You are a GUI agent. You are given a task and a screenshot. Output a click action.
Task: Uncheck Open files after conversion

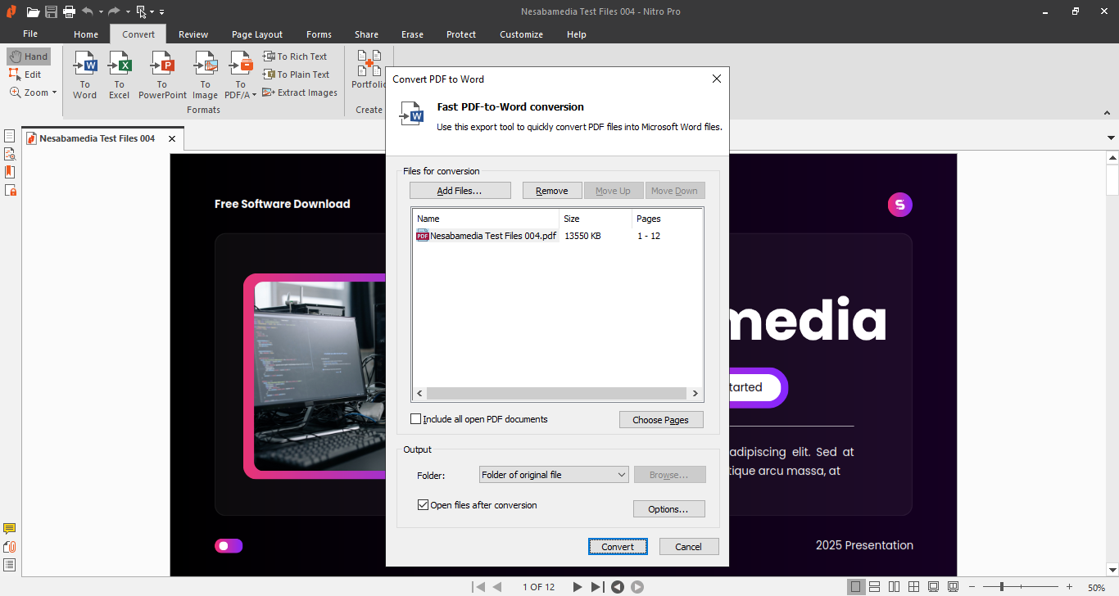424,505
